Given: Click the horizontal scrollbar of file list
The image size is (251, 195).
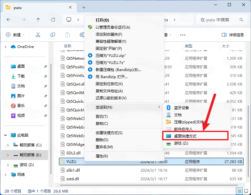Looking at the screenshot, I should (x=149, y=185).
